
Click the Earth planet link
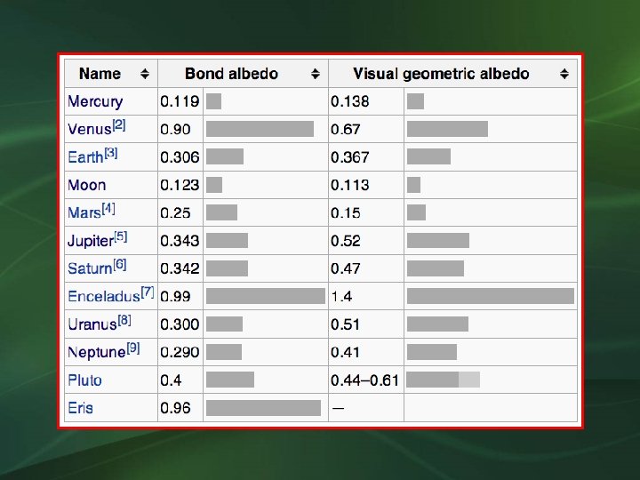pos(85,158)
